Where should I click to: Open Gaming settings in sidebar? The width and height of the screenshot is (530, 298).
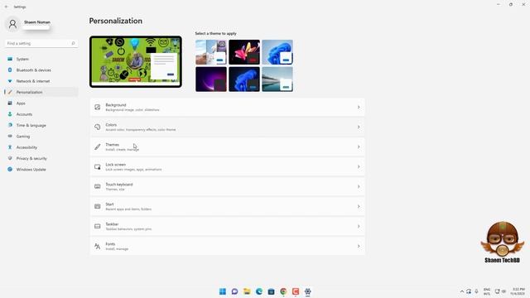click(41, 136)
